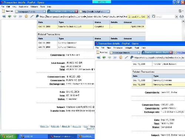This screenshot has height=139, width=185.
Task: Close the Transaction details tab in the front window
Action: click(171, 52)
